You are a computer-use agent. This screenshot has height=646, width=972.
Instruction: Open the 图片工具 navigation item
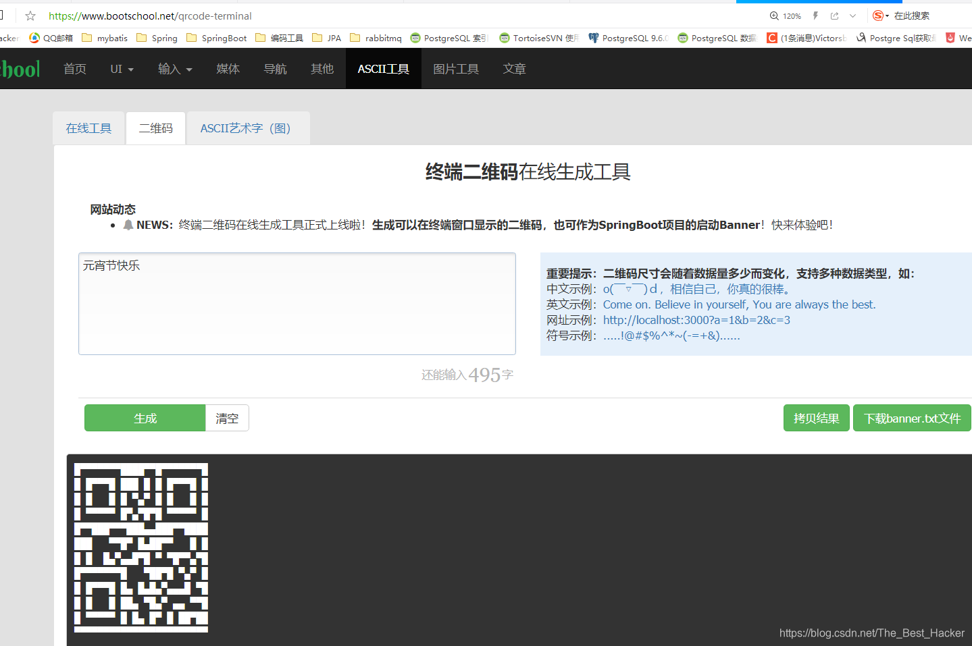click(456, 69)
